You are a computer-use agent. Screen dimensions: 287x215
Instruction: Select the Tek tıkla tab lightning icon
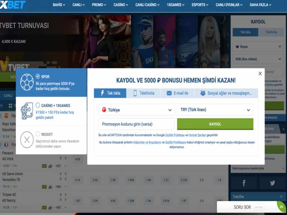(102, 92)
